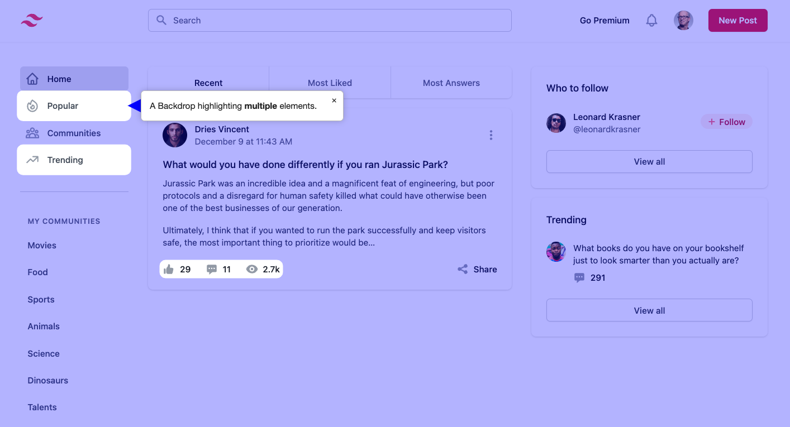Viewport: 790px width, 427px height.
Task: Close the backdrop tooltip popup
Action: coord(334,100)
